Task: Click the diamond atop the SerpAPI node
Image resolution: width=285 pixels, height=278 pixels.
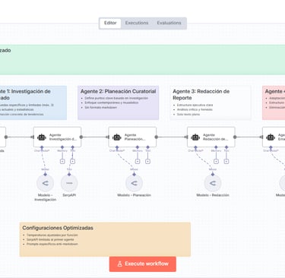Action: pos(69,174)
